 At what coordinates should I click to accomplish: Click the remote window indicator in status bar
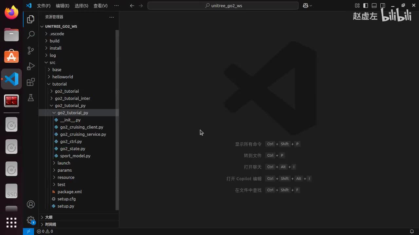(x=28, y=231)
